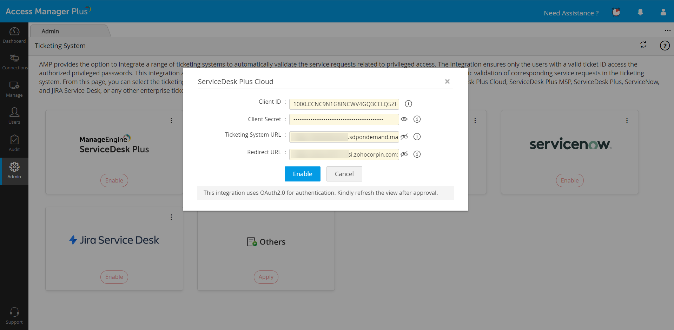Enable the ManageEngine ServiceDesk Plus integration
674x330 pixels.
(114, 180)
